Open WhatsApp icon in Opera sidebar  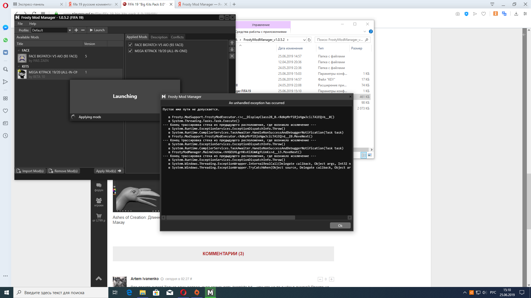click(5, 40)
